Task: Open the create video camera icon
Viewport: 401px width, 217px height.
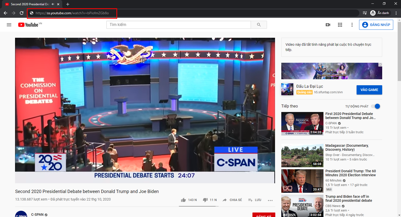Action: point(328,25)
